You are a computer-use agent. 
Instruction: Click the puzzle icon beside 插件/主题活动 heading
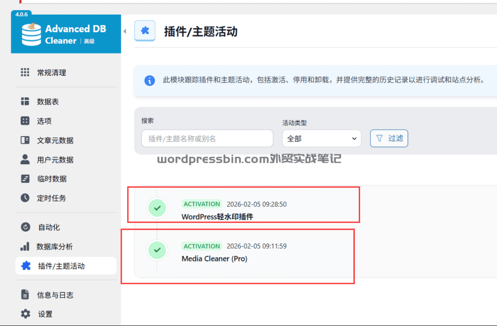click(x=145, y=31)
